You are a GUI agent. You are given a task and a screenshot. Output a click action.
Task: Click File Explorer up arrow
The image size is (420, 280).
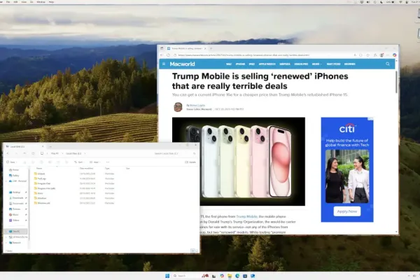pyautogui.click(x=24, y=153)
